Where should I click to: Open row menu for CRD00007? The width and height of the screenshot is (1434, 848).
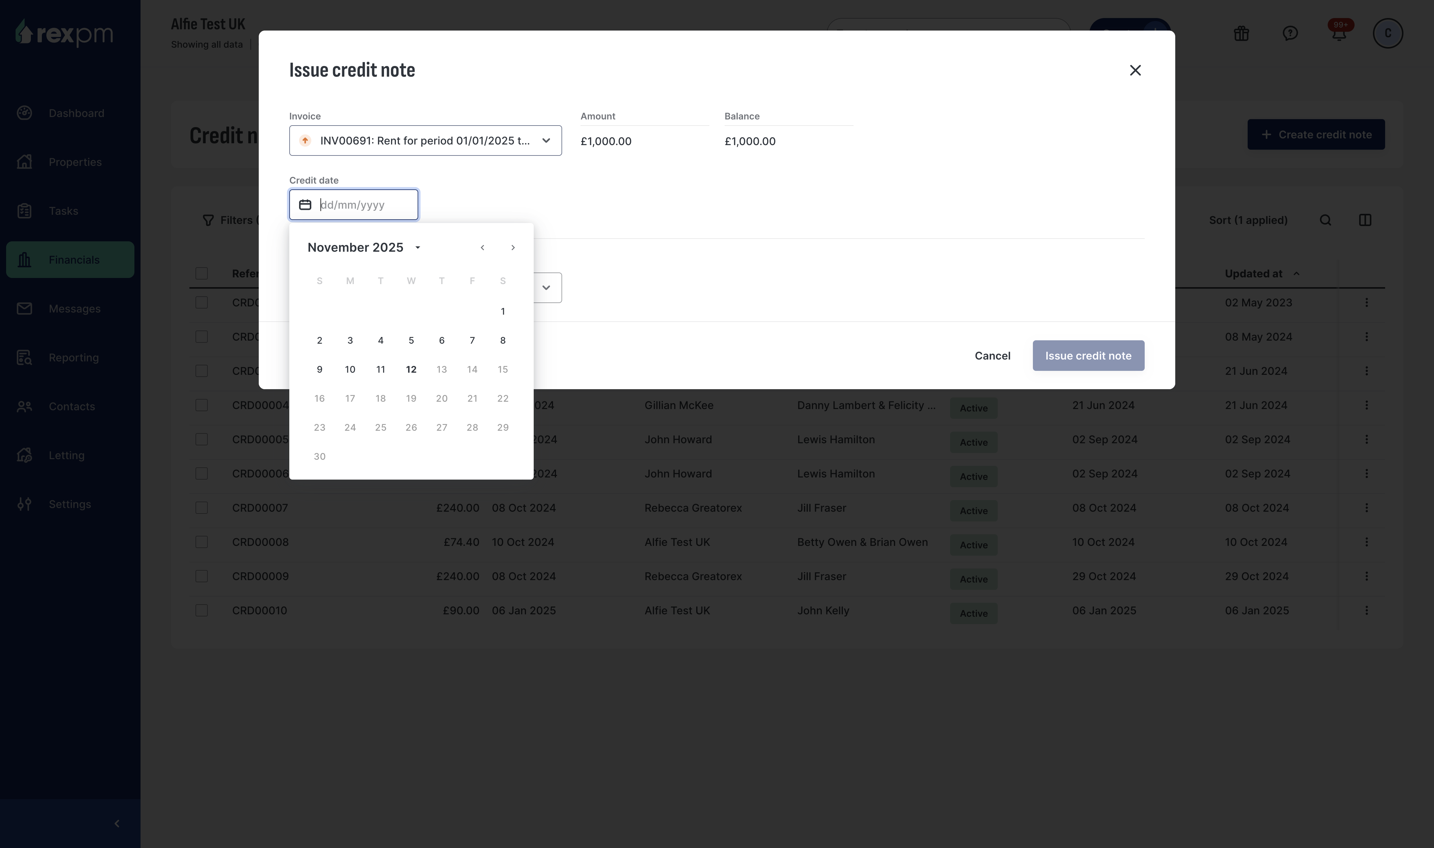1366,508
